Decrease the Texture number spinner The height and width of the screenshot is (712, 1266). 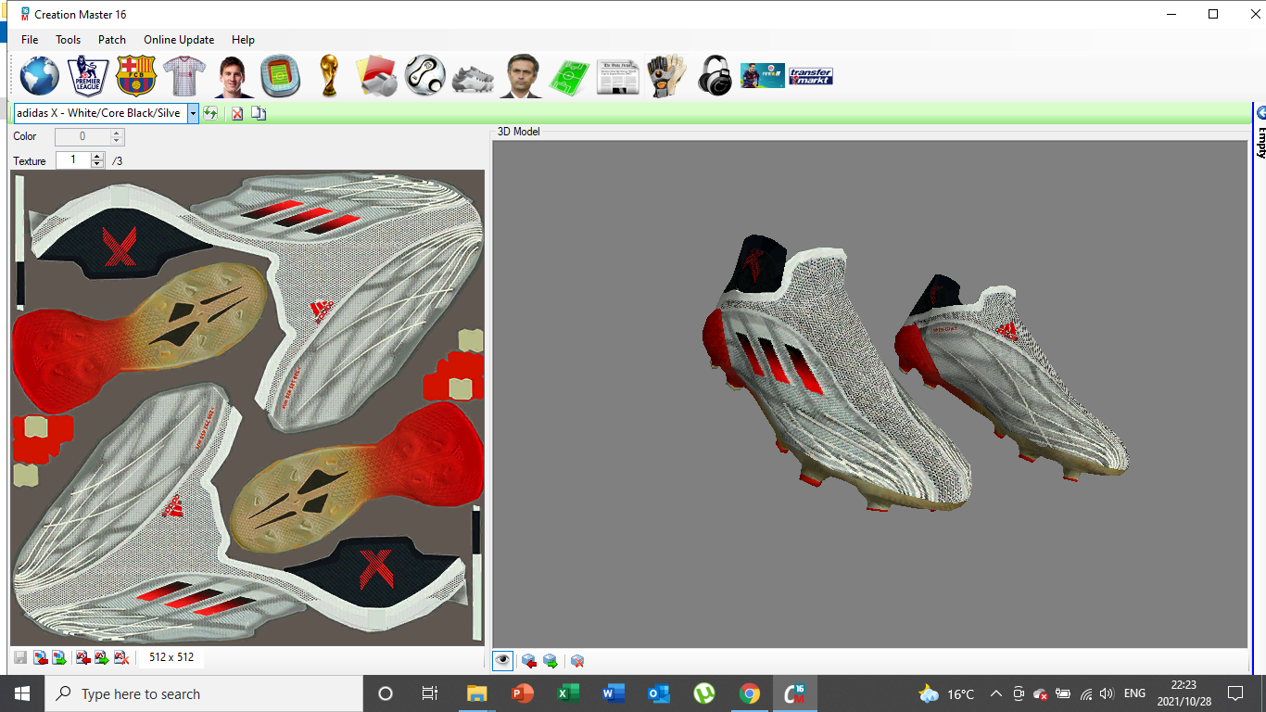(x=98, y=164)
